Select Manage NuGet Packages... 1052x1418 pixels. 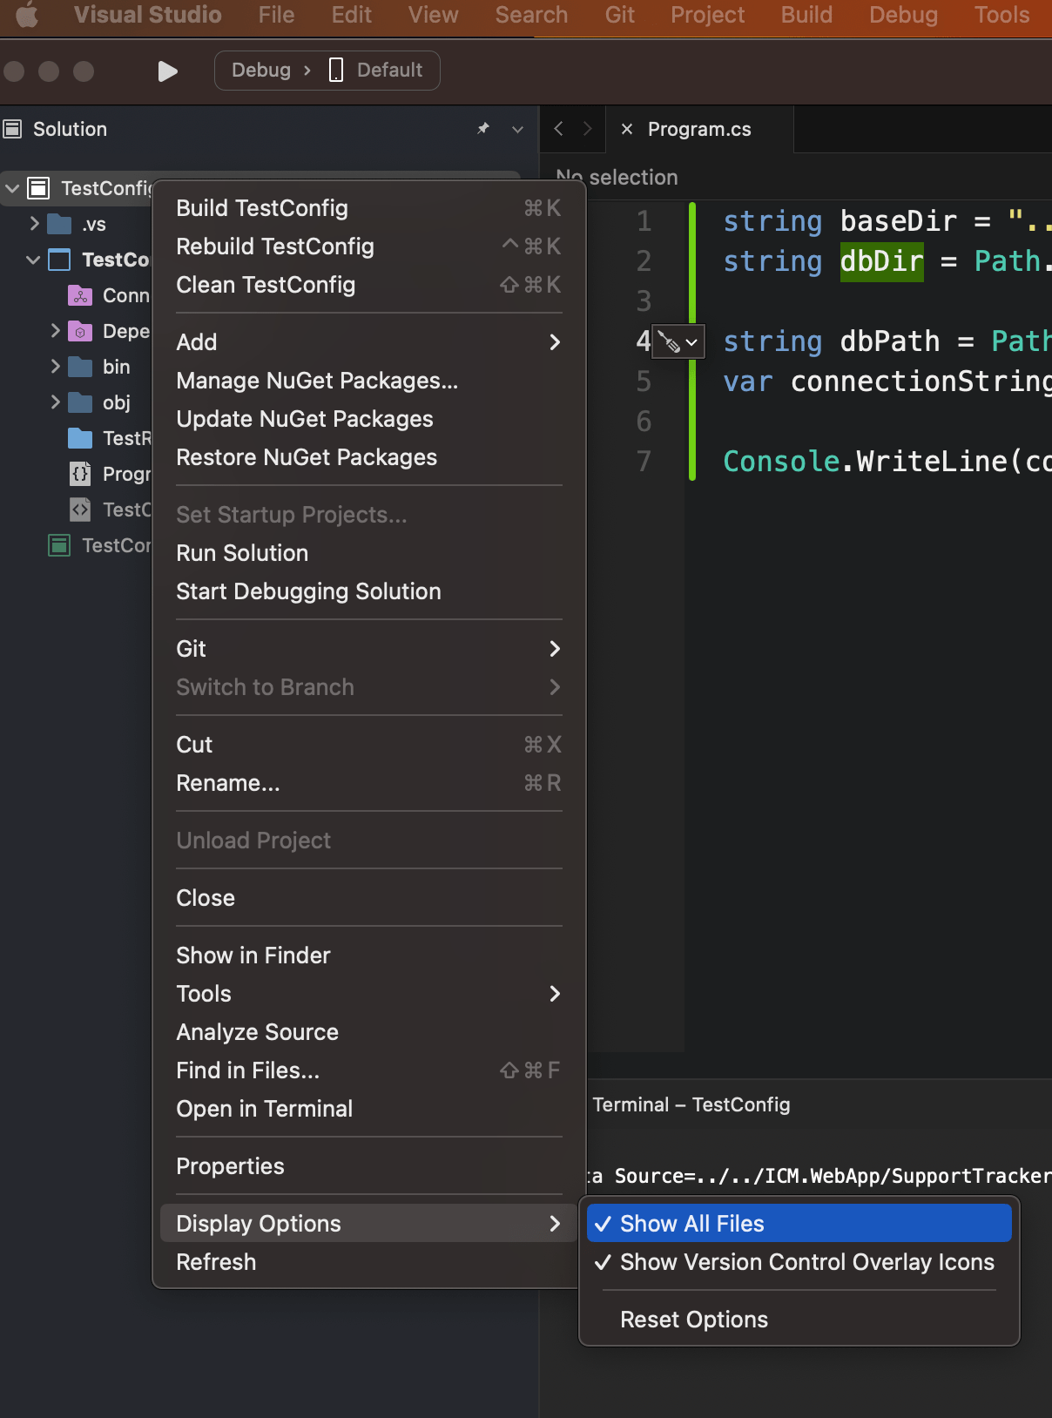(369, 381)
